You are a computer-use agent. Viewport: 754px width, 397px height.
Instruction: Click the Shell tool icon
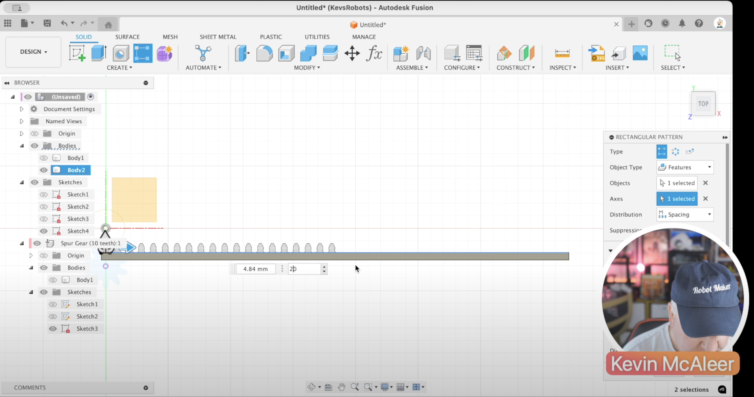(x=286, y=53)
